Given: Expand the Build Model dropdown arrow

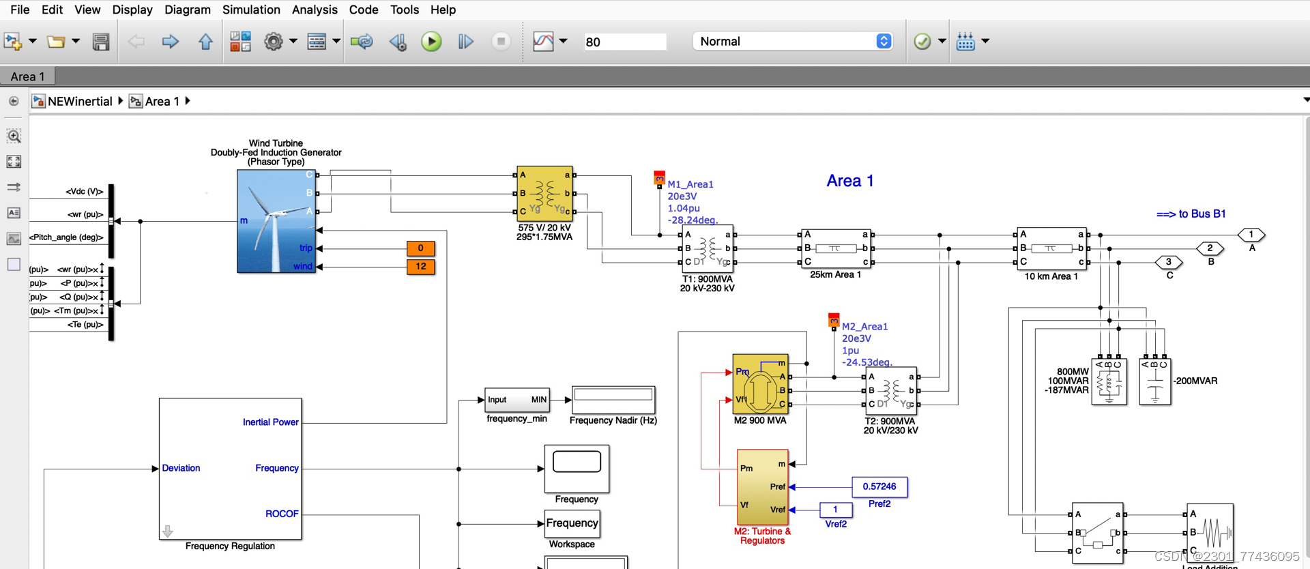Looking at the screenshot, I should (985, 42).
